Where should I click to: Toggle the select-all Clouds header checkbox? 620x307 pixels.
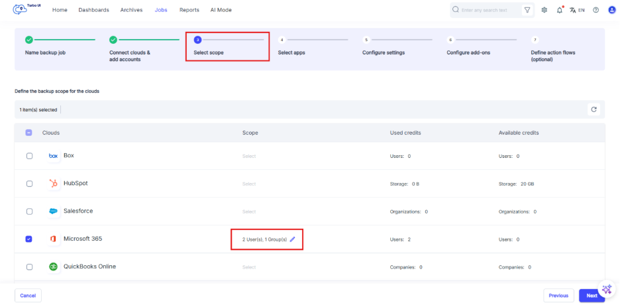pyautogui.click(x=29, y=133)
